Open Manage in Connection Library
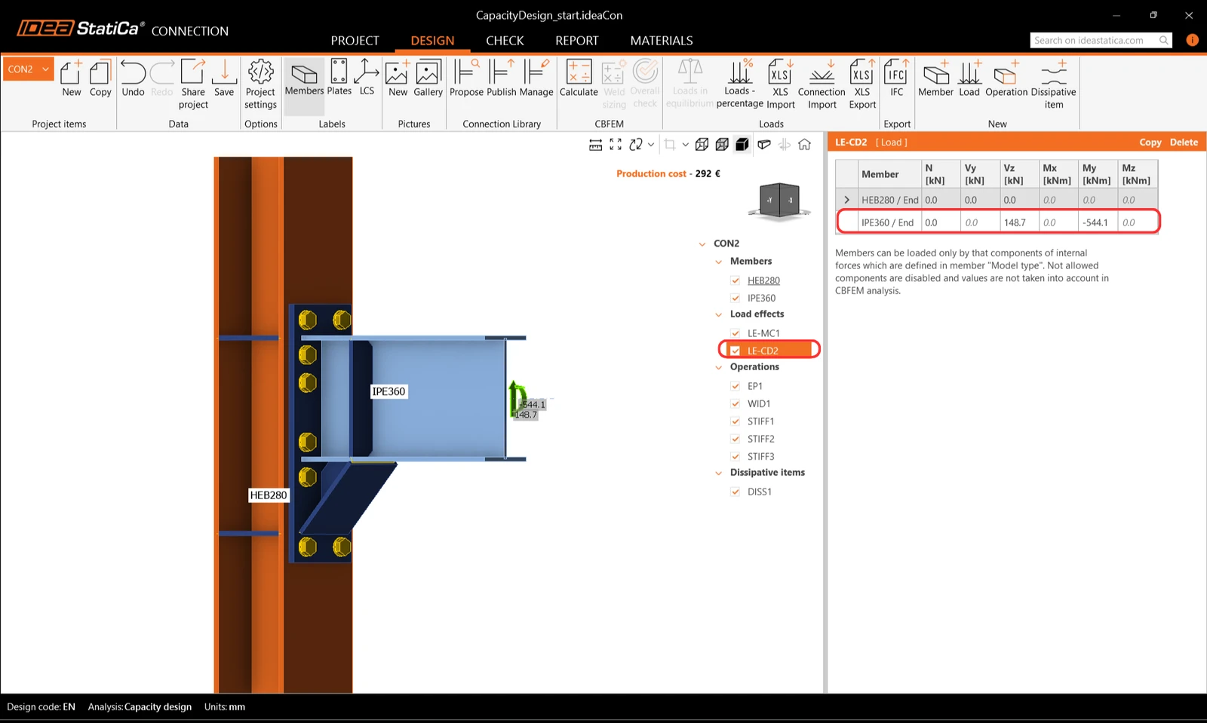 click(536, 78)
